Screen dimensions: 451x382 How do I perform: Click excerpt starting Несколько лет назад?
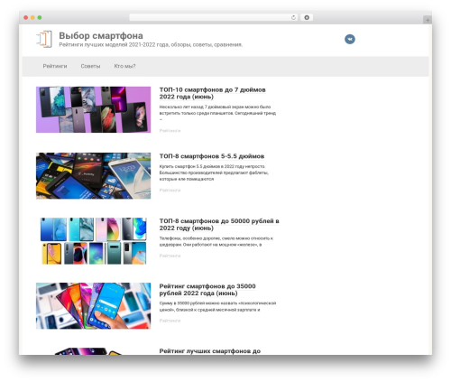tap(217, 113)
